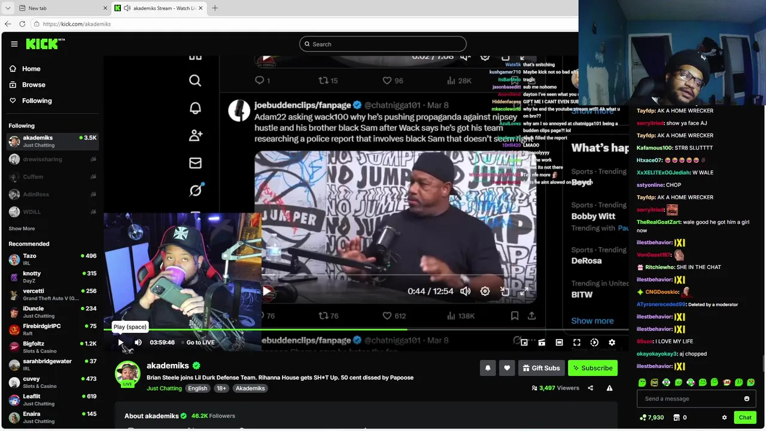
Task: Open sarahbridgewater IRL stream
Action: [x=53, y=365]
